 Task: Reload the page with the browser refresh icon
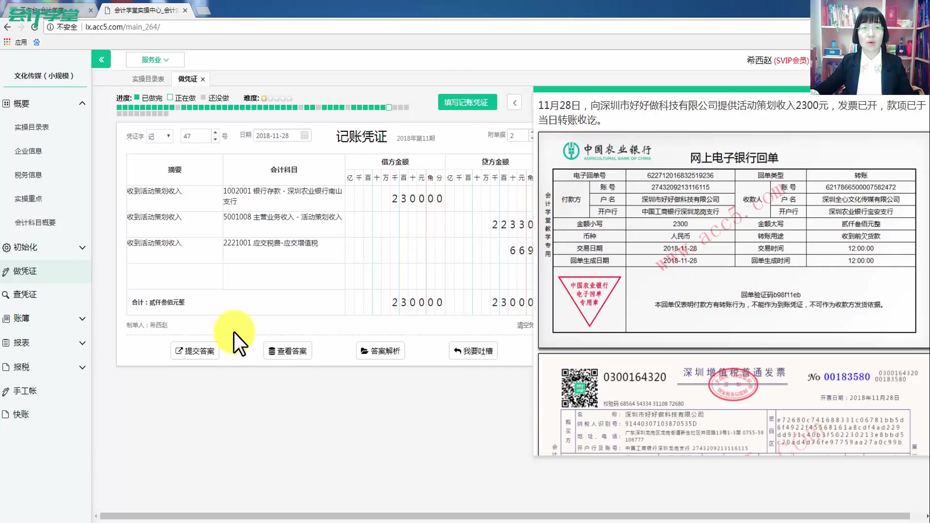click(34, 27)
